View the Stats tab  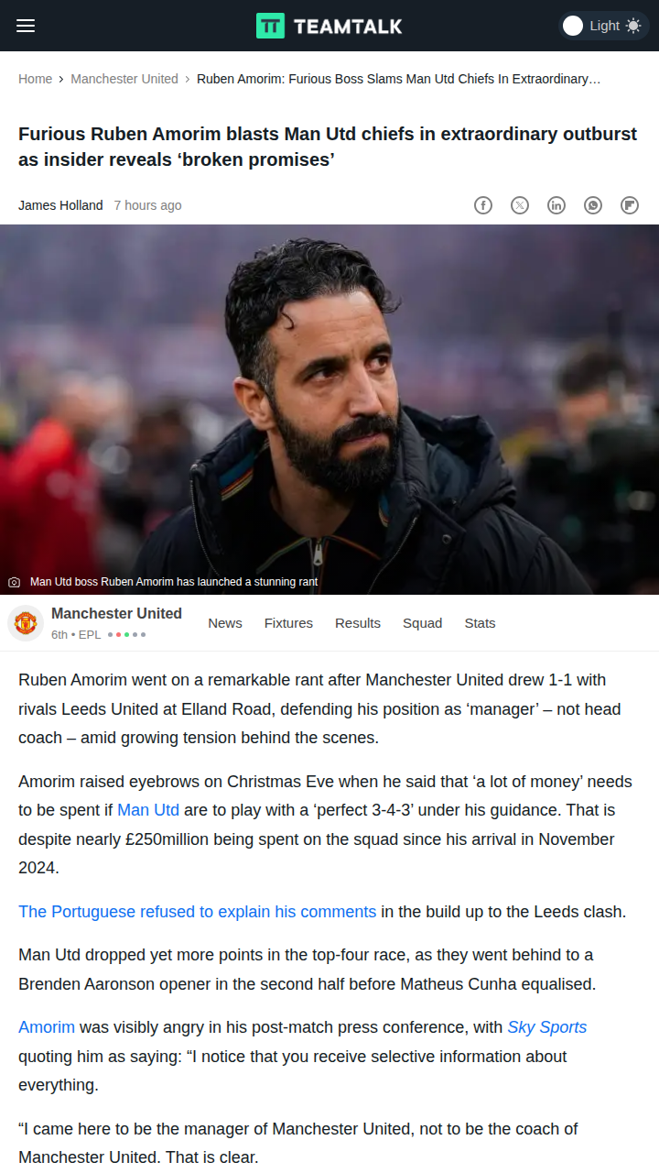(480, 623)
